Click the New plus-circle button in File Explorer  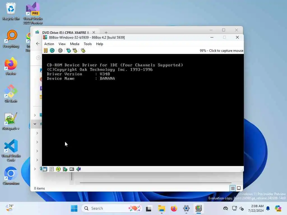[x=38, y=58]
